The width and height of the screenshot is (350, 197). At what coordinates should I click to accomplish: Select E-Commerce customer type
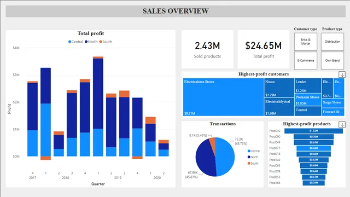306,61
